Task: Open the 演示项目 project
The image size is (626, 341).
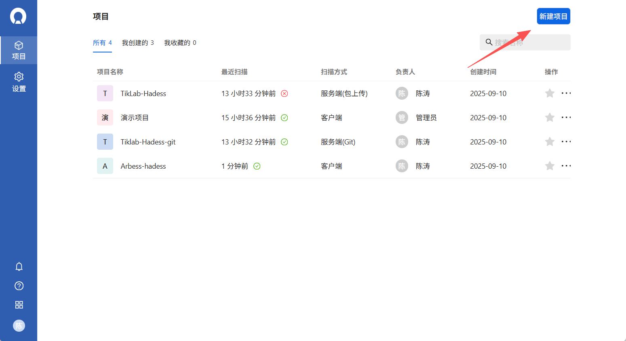Action: [135, 118]
